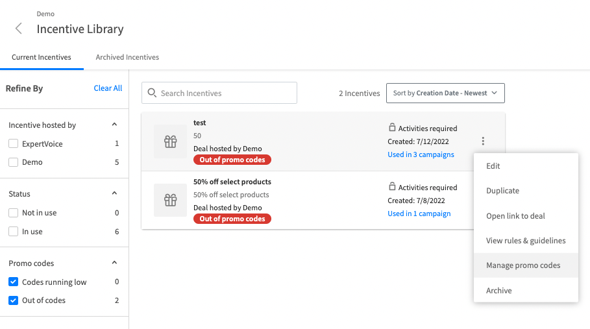
Task: Click the back arrow beside Incentive Library
Action: 19,29
